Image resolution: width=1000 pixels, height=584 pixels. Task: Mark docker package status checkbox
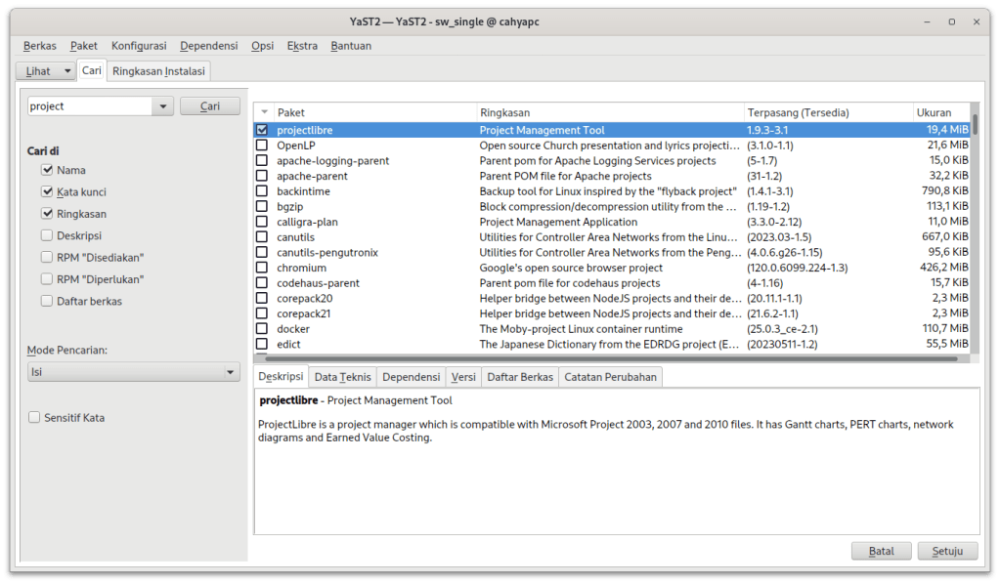click(x=262, y=329)
